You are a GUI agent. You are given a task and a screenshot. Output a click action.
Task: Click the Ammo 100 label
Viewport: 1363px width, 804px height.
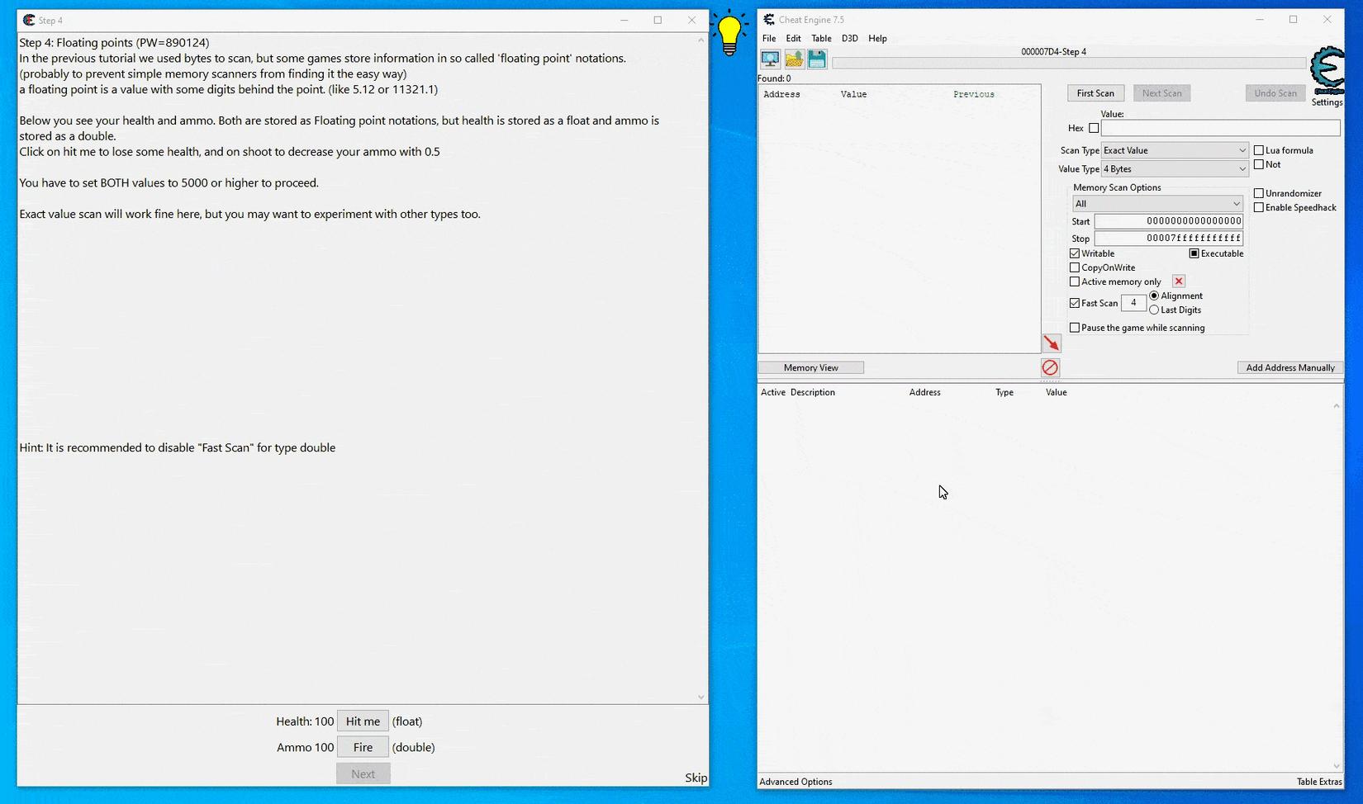[x=306, y=747]
